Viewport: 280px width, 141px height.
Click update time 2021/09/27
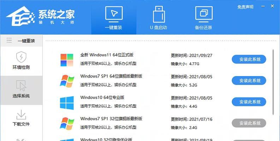pos(201,55)
